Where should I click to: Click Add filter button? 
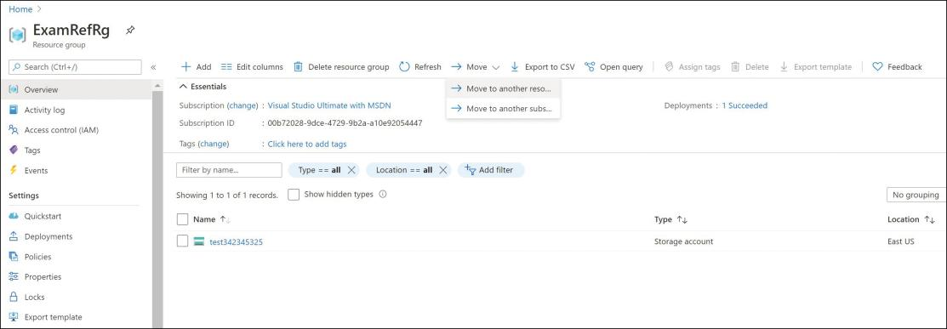pyautogui.click(x=490, y=170)
